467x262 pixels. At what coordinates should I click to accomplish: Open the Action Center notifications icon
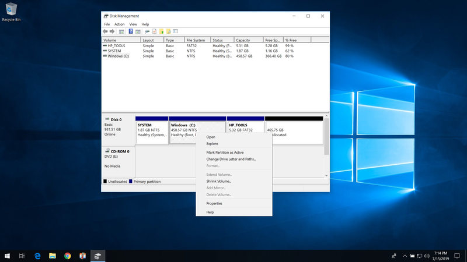coord(457,256)
